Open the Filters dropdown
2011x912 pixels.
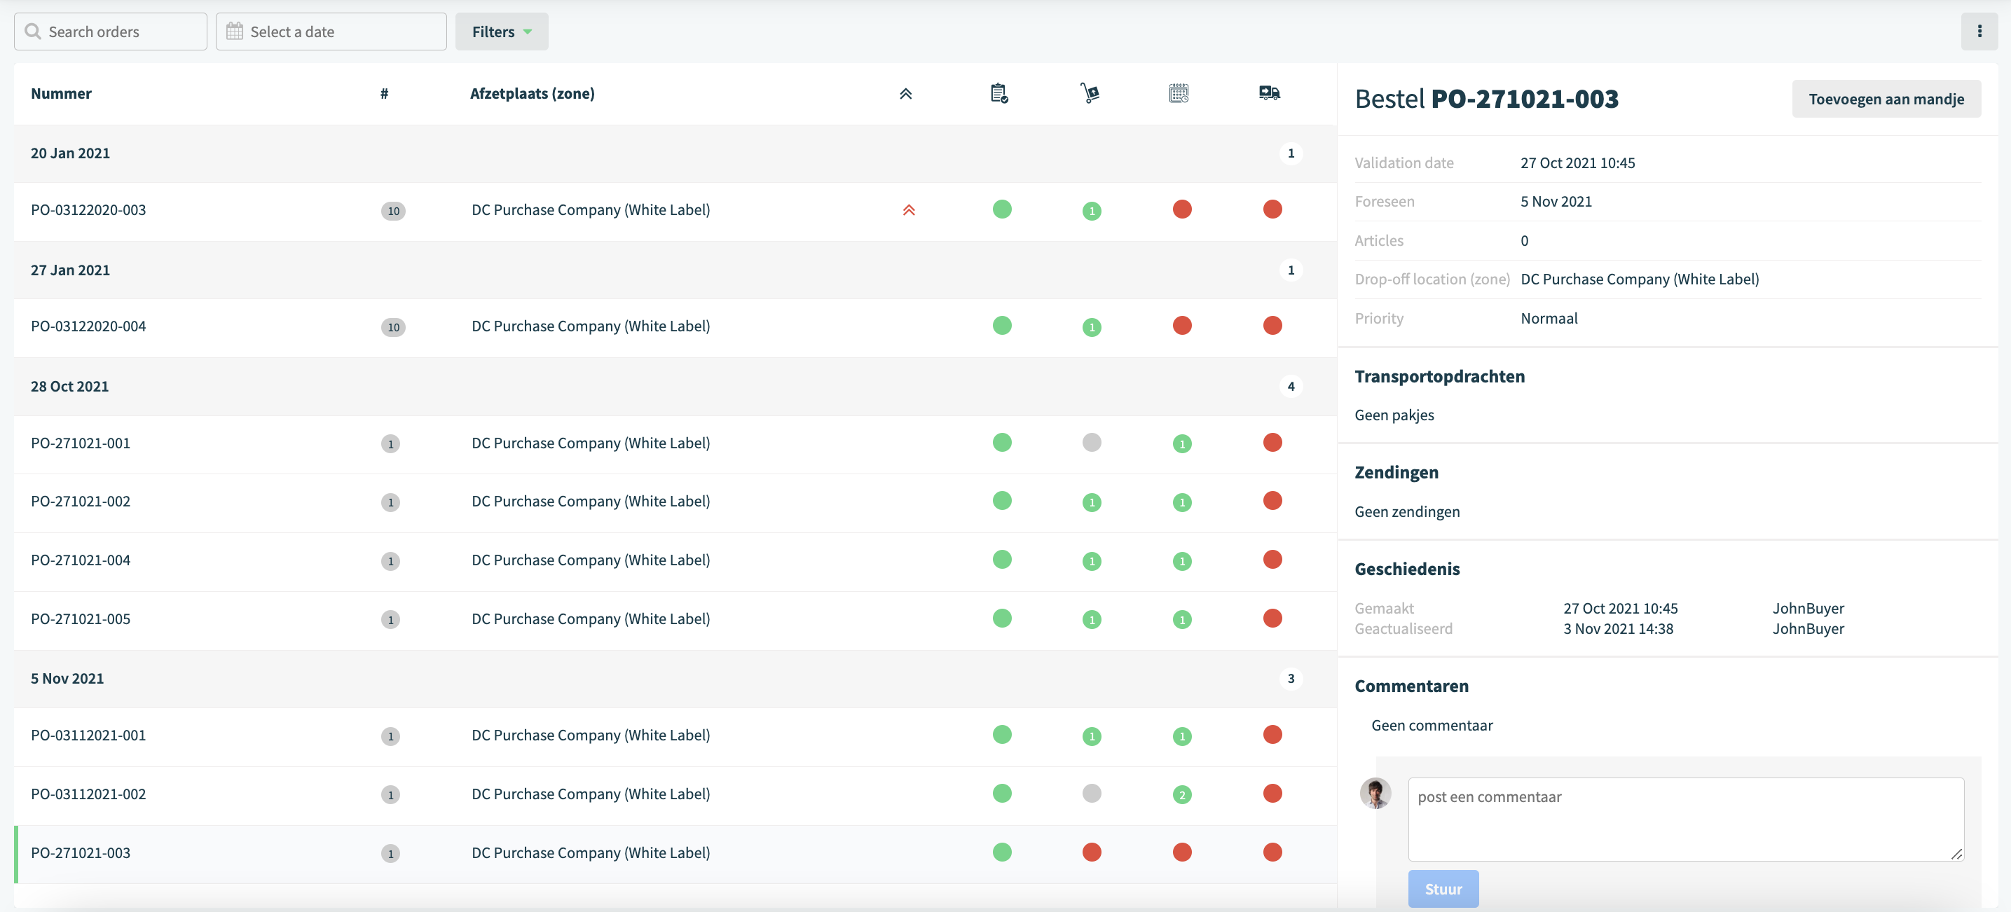coord(501,32)
